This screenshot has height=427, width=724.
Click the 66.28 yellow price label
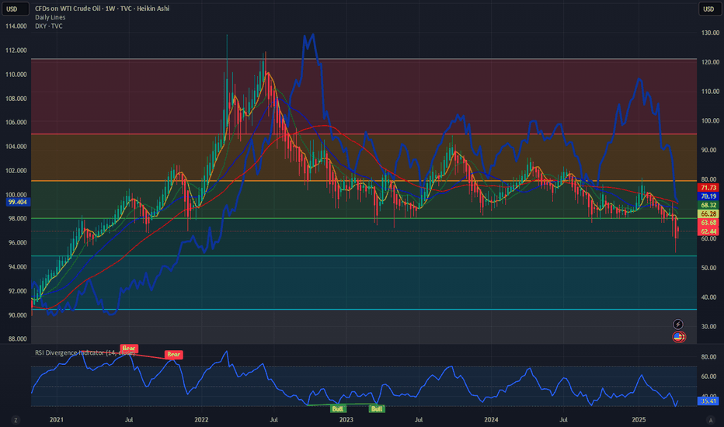pyautogui.click(x=708, y=213)
